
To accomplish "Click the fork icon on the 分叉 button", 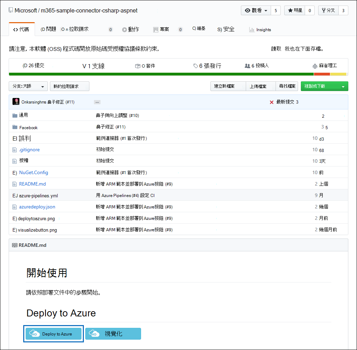I will click(323, 10).
